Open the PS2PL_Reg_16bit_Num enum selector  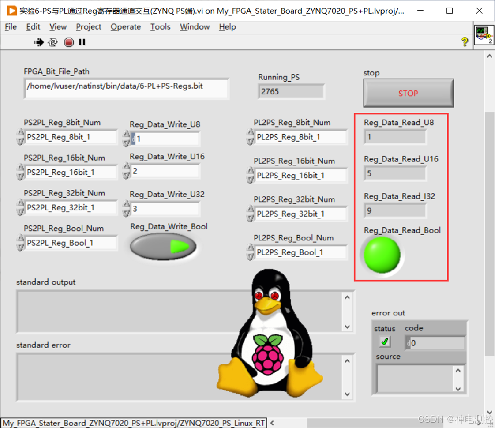(x=70, y=173)
